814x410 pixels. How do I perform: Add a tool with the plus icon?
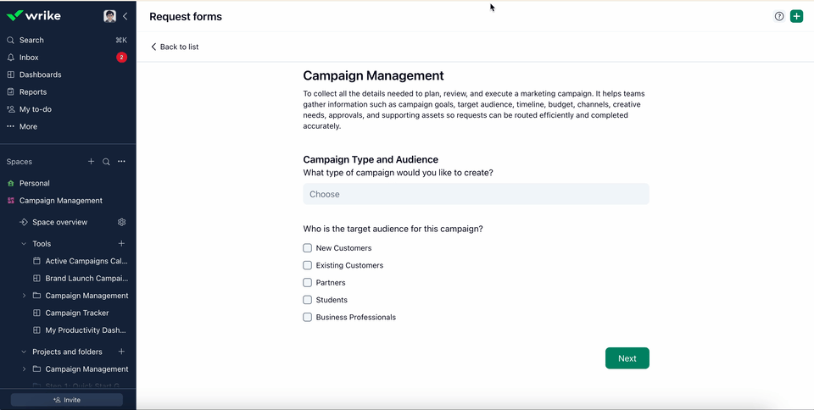tap(121, 244)
